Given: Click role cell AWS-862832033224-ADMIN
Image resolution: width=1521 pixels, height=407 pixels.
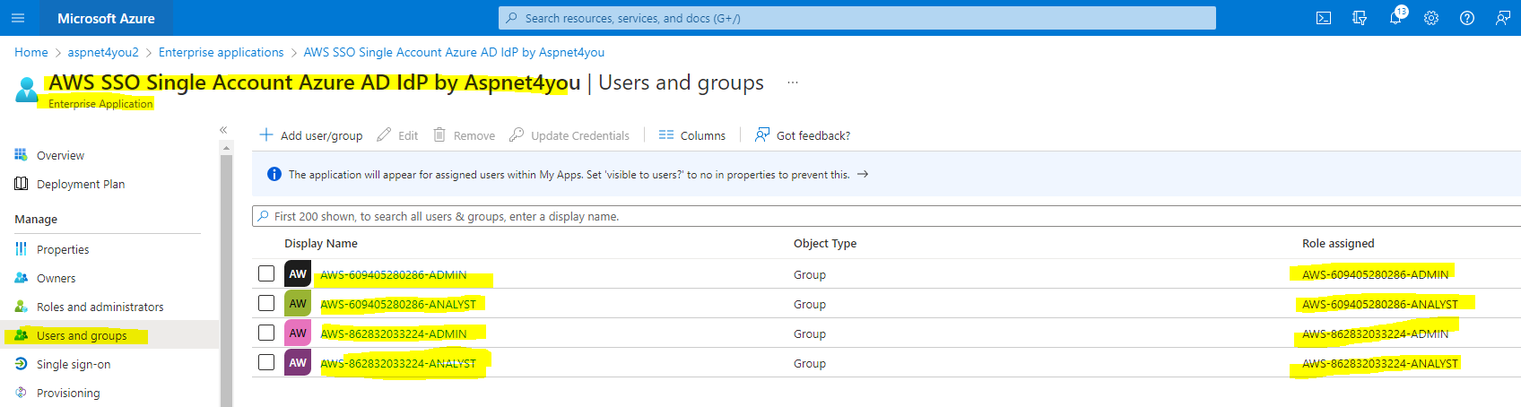Looking at the screenshot, I should [1376, 333].
